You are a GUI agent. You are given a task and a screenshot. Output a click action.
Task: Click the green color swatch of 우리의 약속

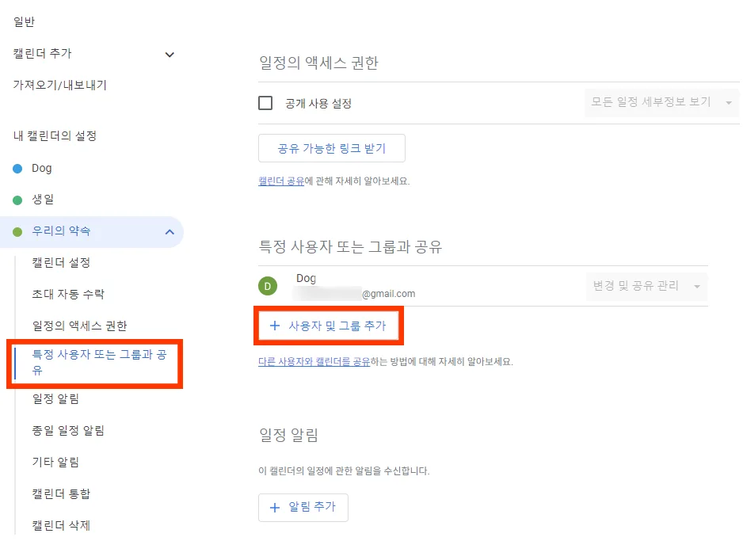(x=18, y=231)
